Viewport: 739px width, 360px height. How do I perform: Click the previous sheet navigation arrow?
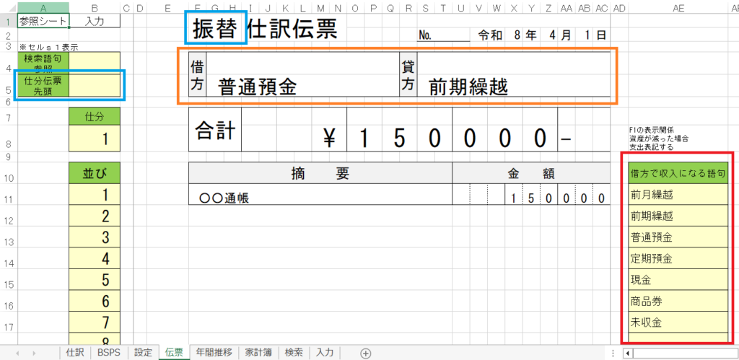point(14,353)
